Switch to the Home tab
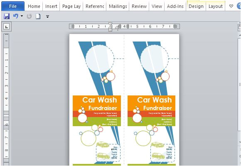This screenshot has width=241, height=166. coord(34,6)
